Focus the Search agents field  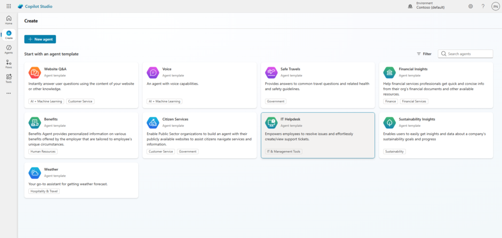pyautogui.click(x=466, y=54)
